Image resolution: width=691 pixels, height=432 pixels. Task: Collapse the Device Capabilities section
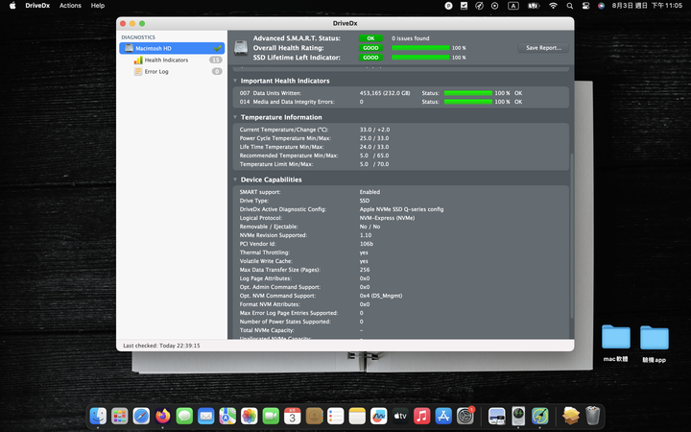tap(235, 180)
